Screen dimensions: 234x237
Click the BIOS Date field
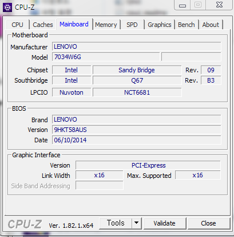point(137,140)
